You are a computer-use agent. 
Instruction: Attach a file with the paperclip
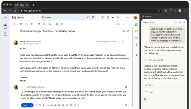[x=44, y=105]
